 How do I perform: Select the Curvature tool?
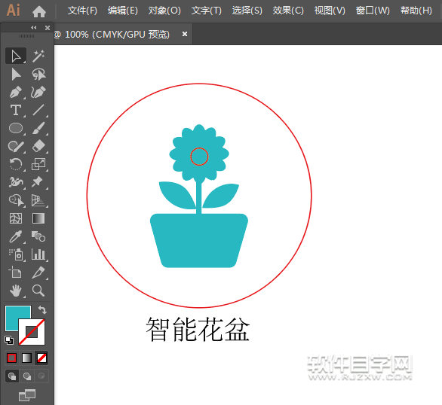[x=38, y=93]
